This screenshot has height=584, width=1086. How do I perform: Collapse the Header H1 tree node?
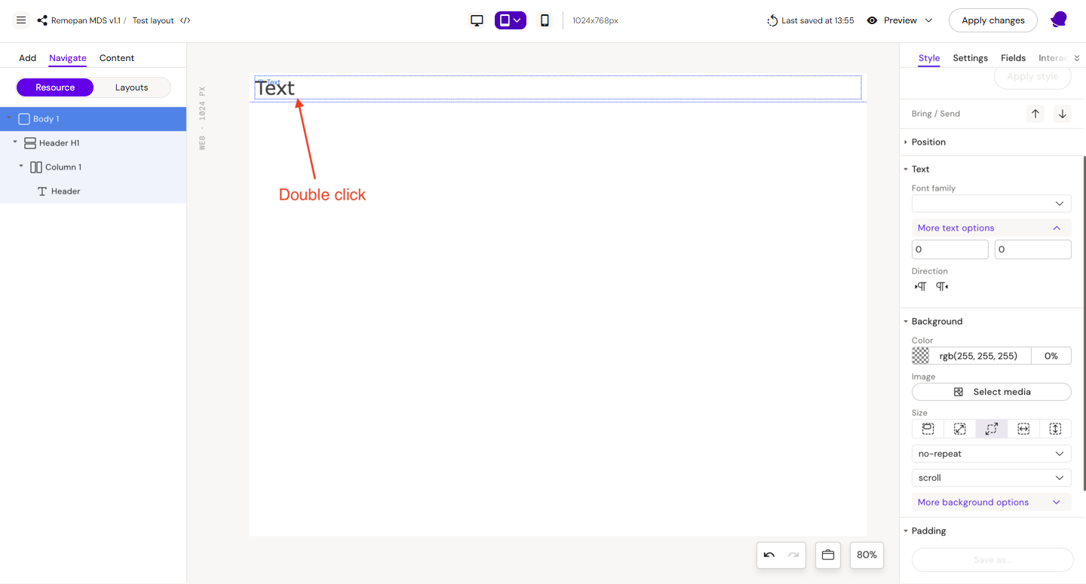15,142
